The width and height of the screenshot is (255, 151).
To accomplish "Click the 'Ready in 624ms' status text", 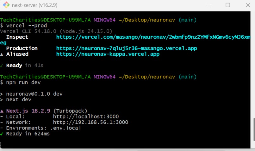I will (x=28, y=134).
